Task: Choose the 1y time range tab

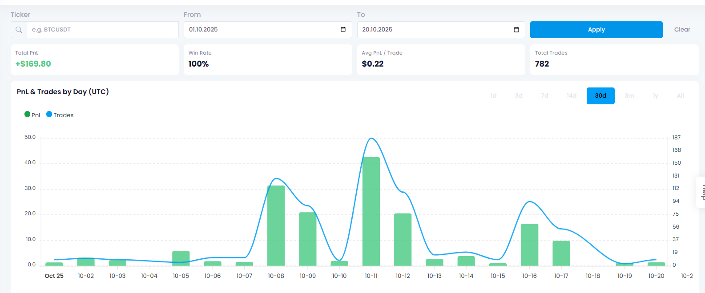Action: (x=655, y=96)
